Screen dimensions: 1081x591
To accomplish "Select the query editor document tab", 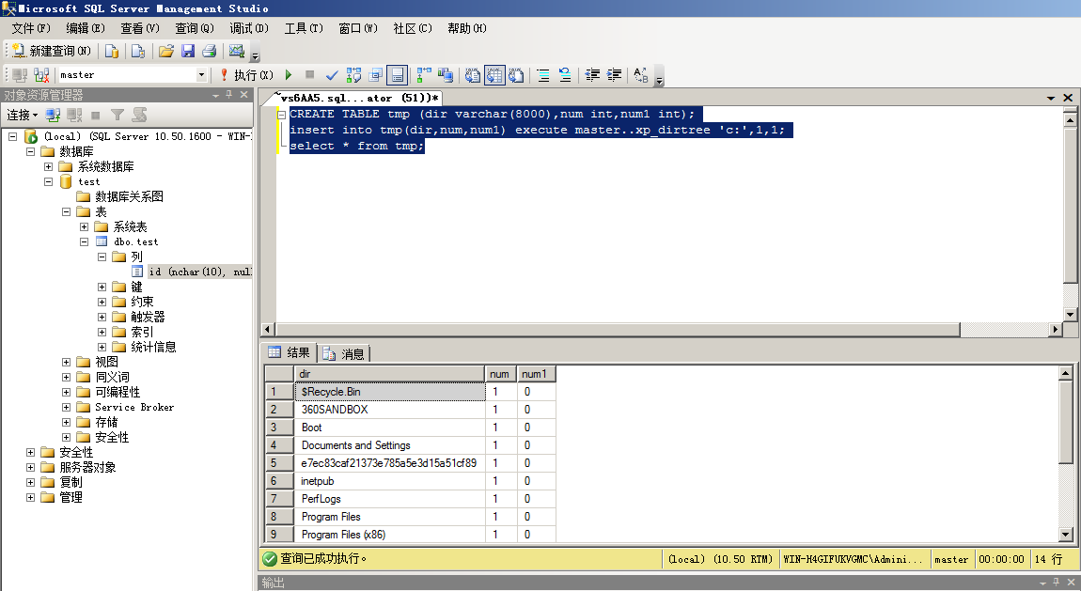I will (x=358, y=98).
